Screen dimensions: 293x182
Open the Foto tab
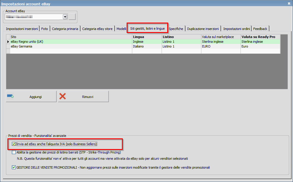click(x=44, y=29)
